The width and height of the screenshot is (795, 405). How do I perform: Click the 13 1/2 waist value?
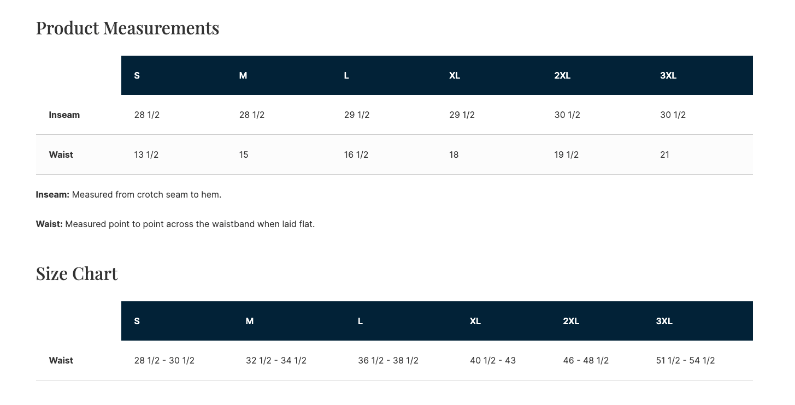tap(146, 154)
